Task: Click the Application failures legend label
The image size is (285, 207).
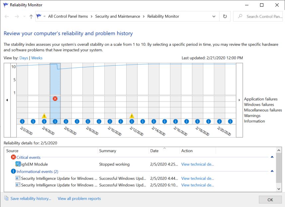Action: click(x=261, y=99)
